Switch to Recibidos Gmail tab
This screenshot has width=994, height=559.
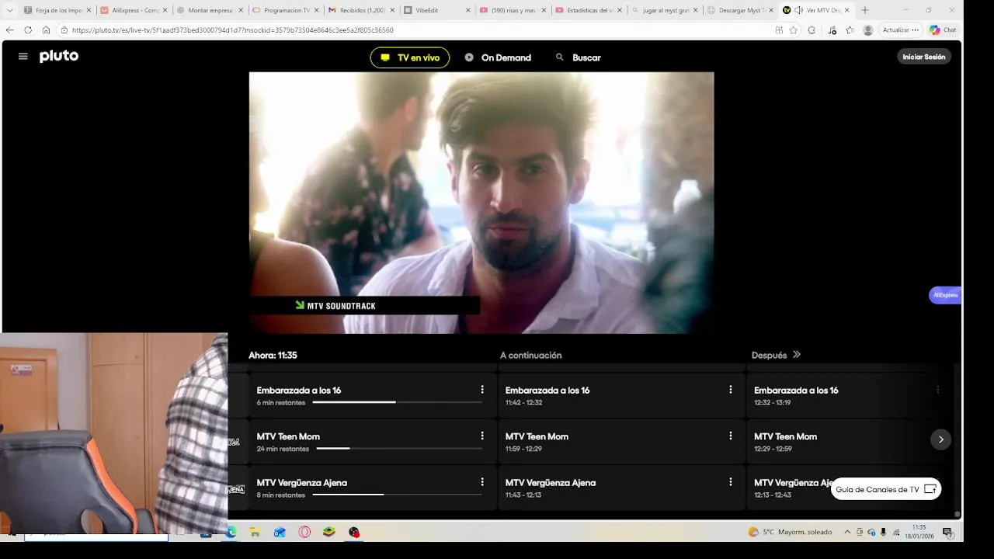coord(362,10)
